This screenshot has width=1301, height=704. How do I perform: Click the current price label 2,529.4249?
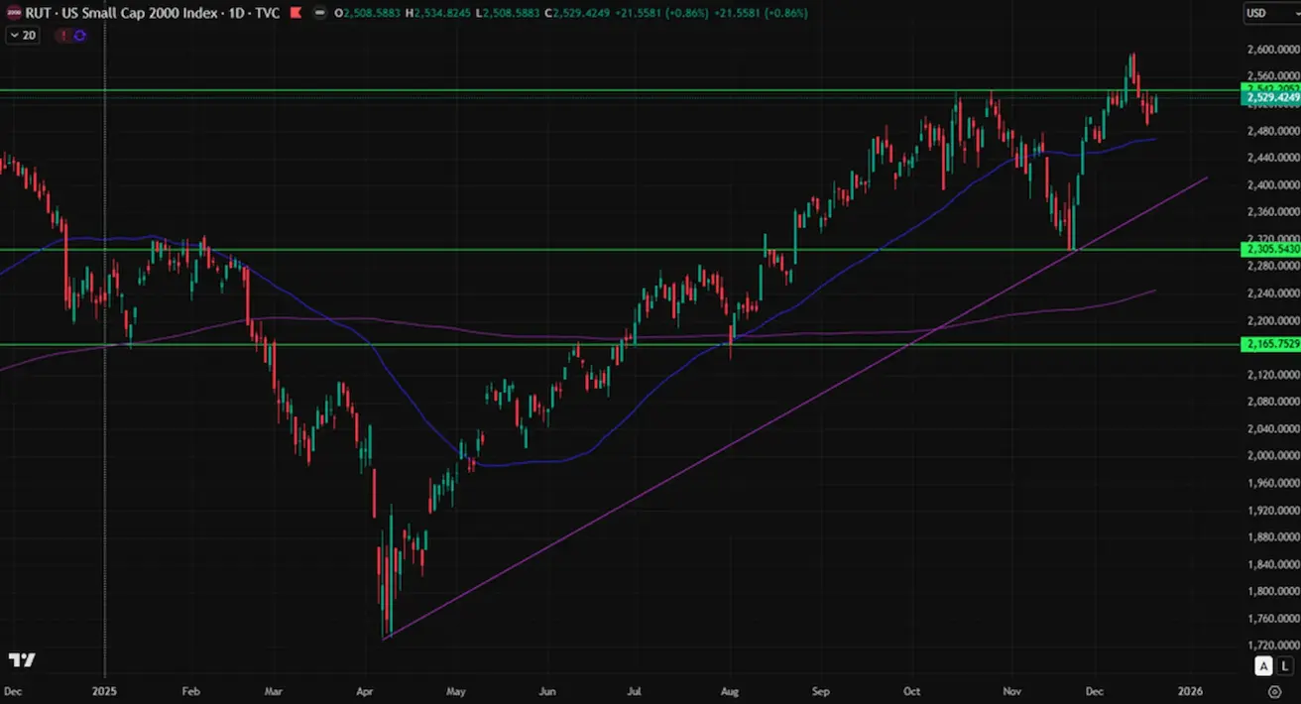pos(1270,99)
